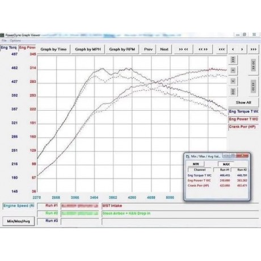Click the single left arrow pan button
261x261 pixels.
coord(233,49)
